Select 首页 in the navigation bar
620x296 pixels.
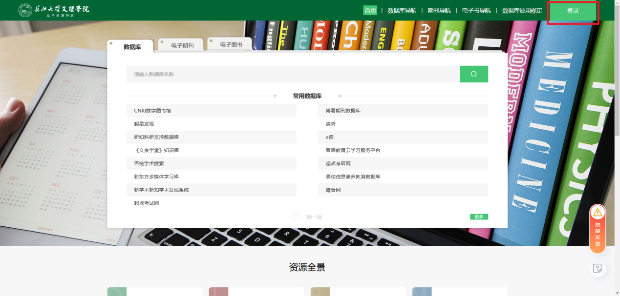[x=370, y=11]
